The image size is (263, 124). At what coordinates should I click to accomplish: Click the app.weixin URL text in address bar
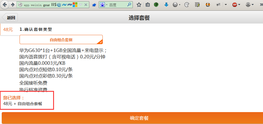click(37, 5)
